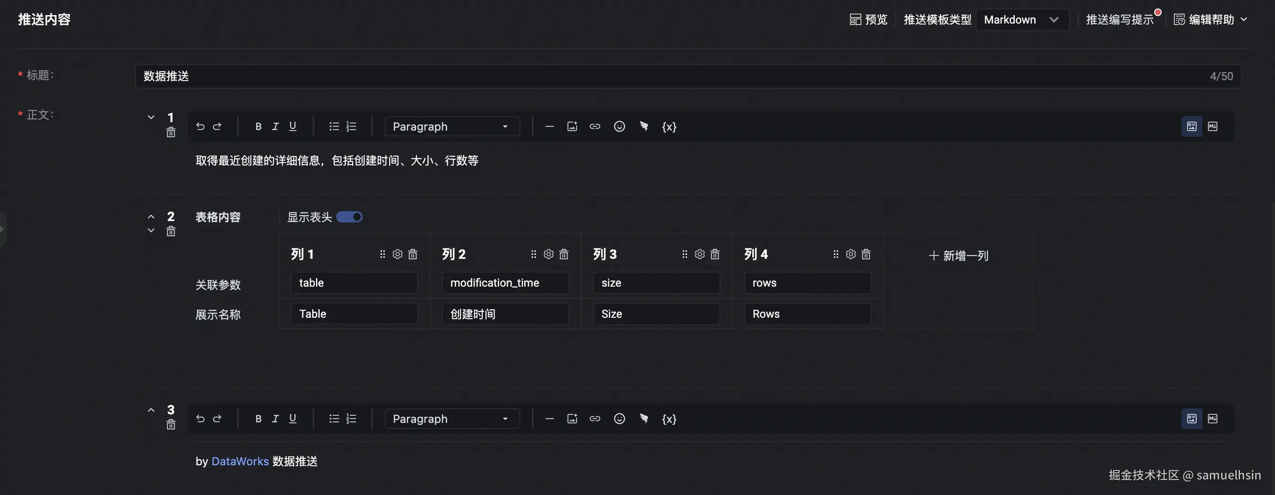
Task: Toggle the 显示表头 switch
Action: pos(349,217)
